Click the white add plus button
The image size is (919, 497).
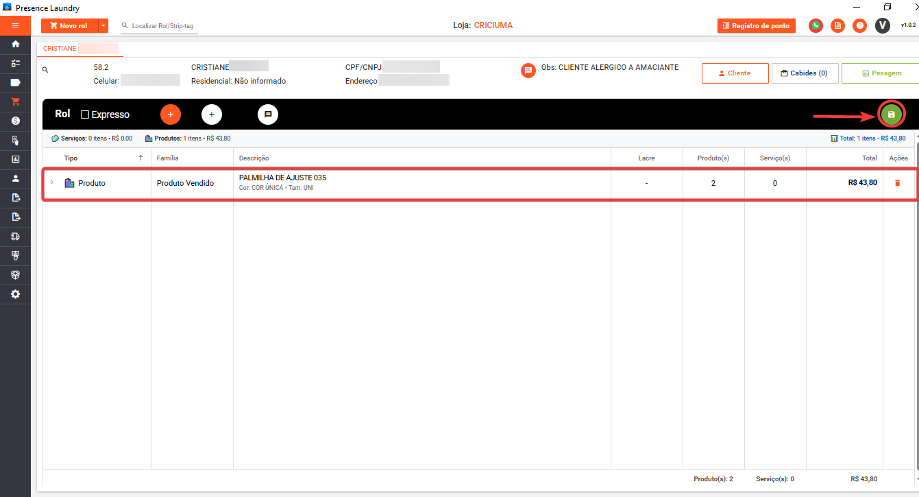[x=212, y=114]
